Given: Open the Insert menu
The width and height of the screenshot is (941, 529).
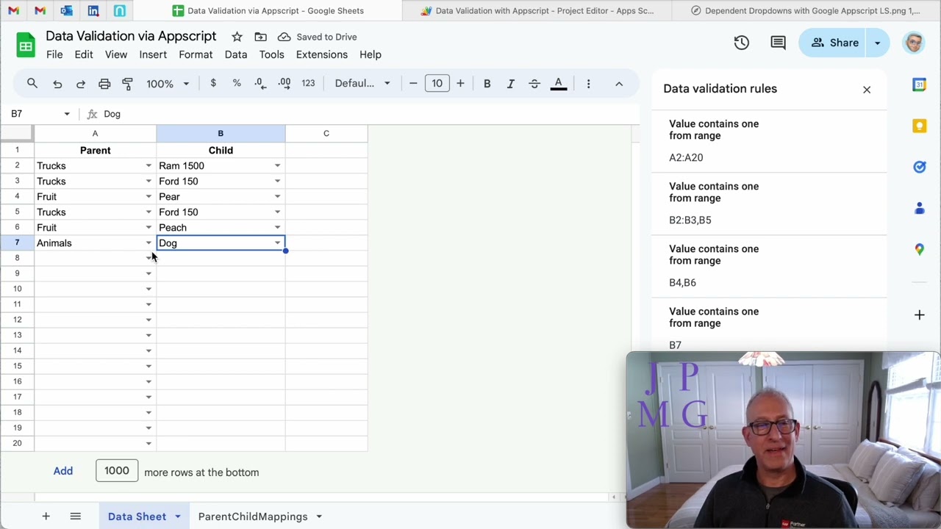Looking at the screenshot, I should tap(153, 54).
